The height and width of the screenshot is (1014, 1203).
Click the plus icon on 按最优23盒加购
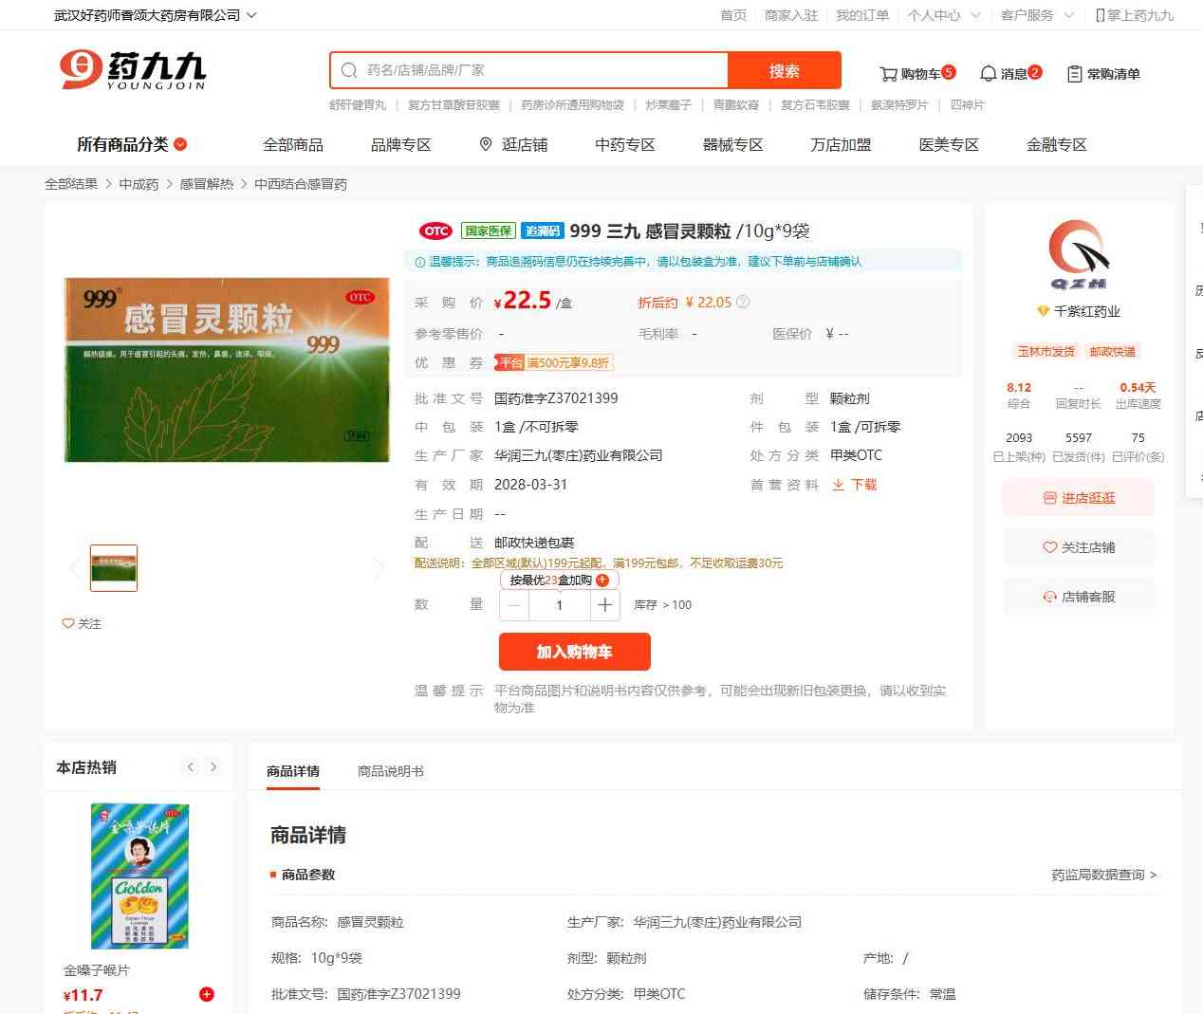tap(602, 581)
